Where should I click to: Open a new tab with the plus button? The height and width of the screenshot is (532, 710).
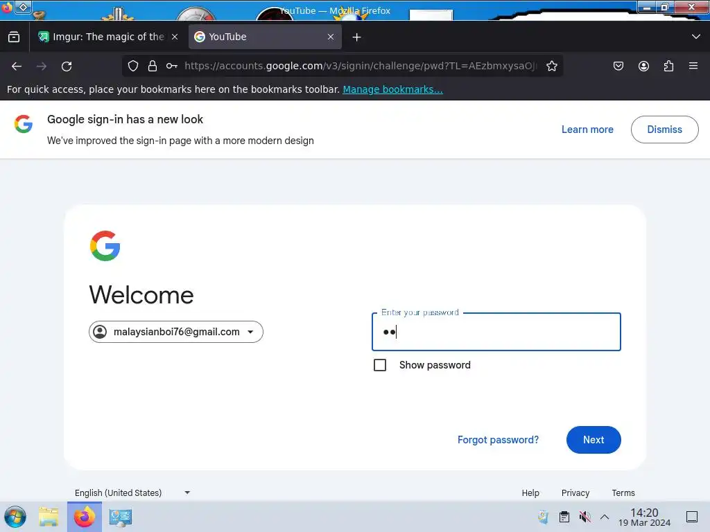point(357,37)
